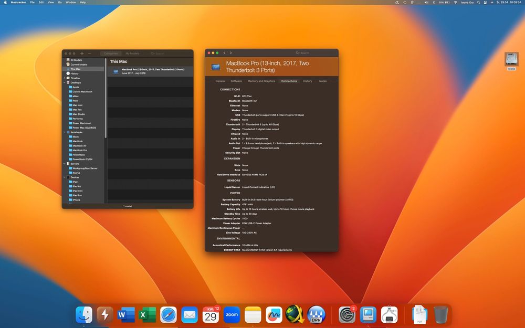The width and height of the screenshot is (525, 328).
Task: Open the Edit menu
Action: 41,2
